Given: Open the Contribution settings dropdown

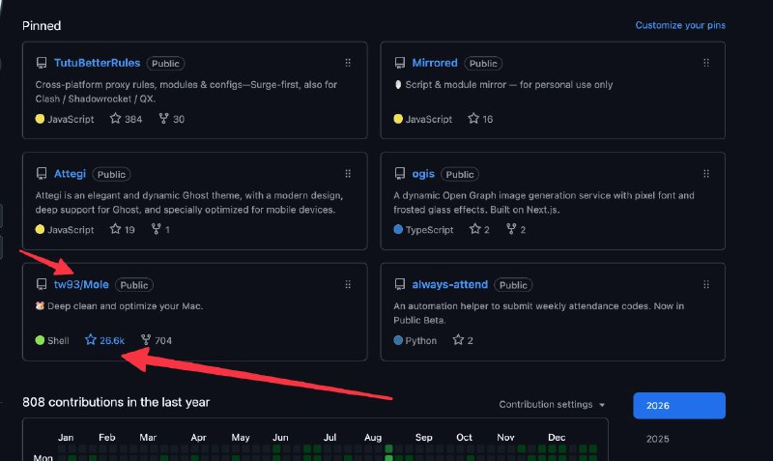Looking at the screenshot, I should coord(553,404).
